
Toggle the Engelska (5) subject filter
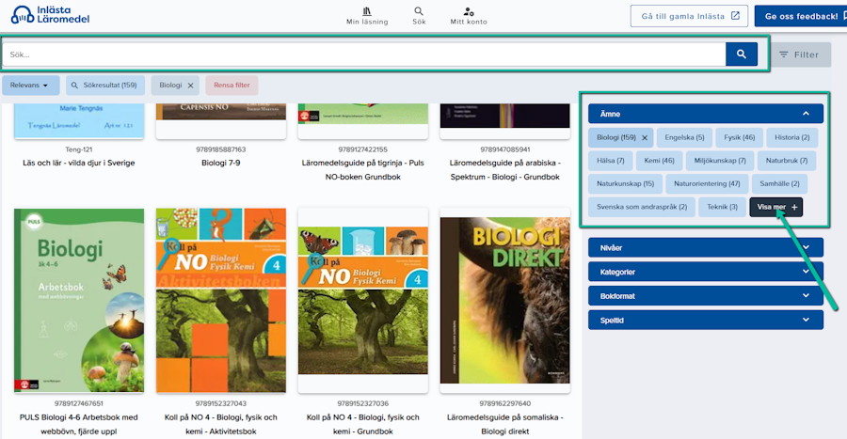(x=684, y=137)
